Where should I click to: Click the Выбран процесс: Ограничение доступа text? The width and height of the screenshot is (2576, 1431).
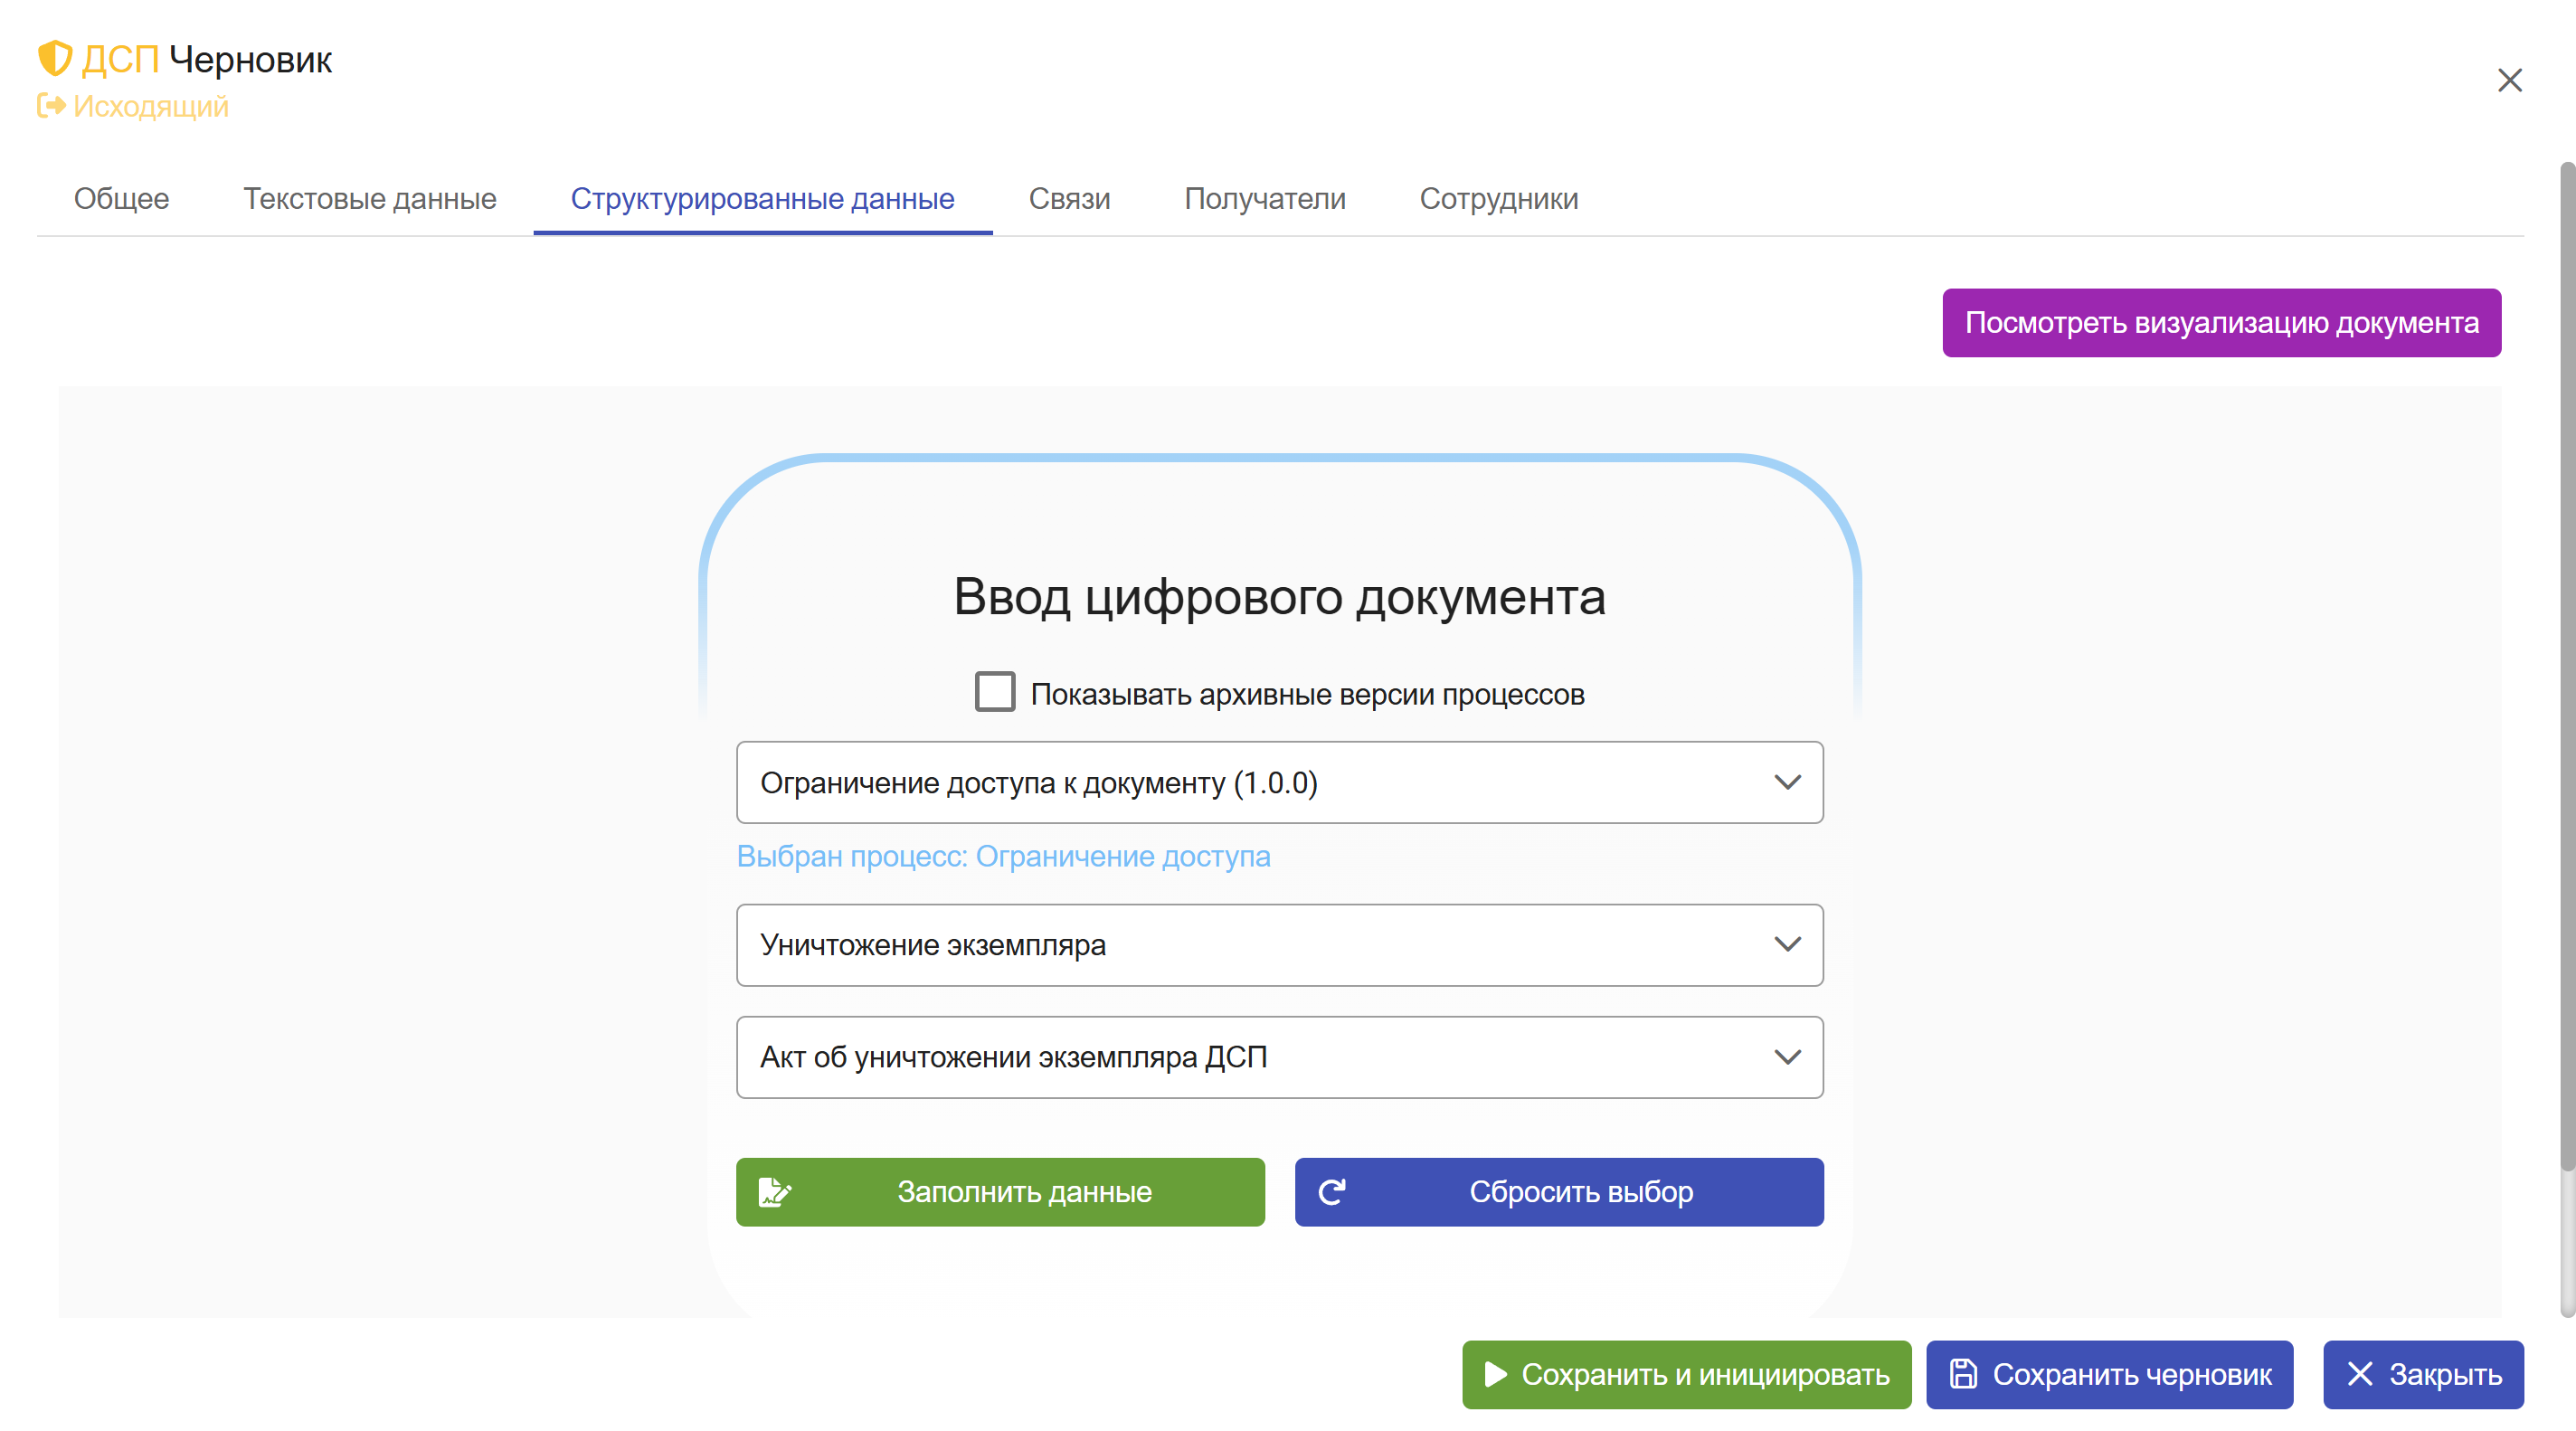[x=1003, y=856]
